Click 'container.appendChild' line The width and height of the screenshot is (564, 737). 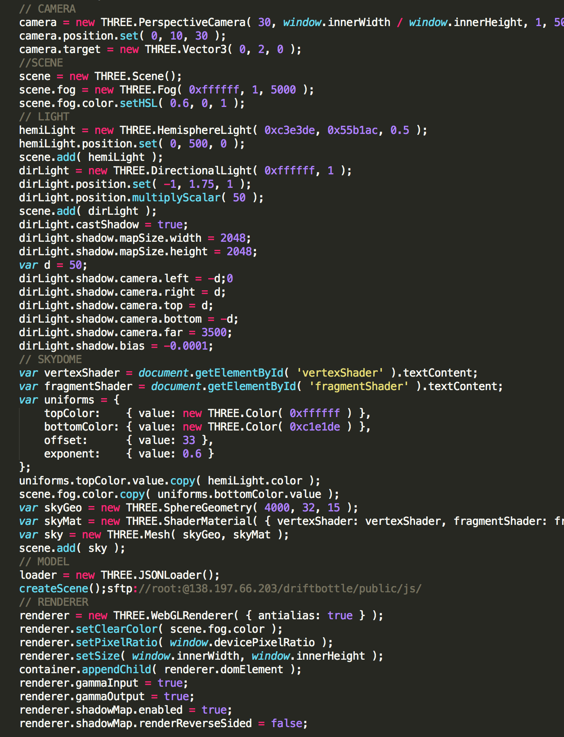point(160,669)
